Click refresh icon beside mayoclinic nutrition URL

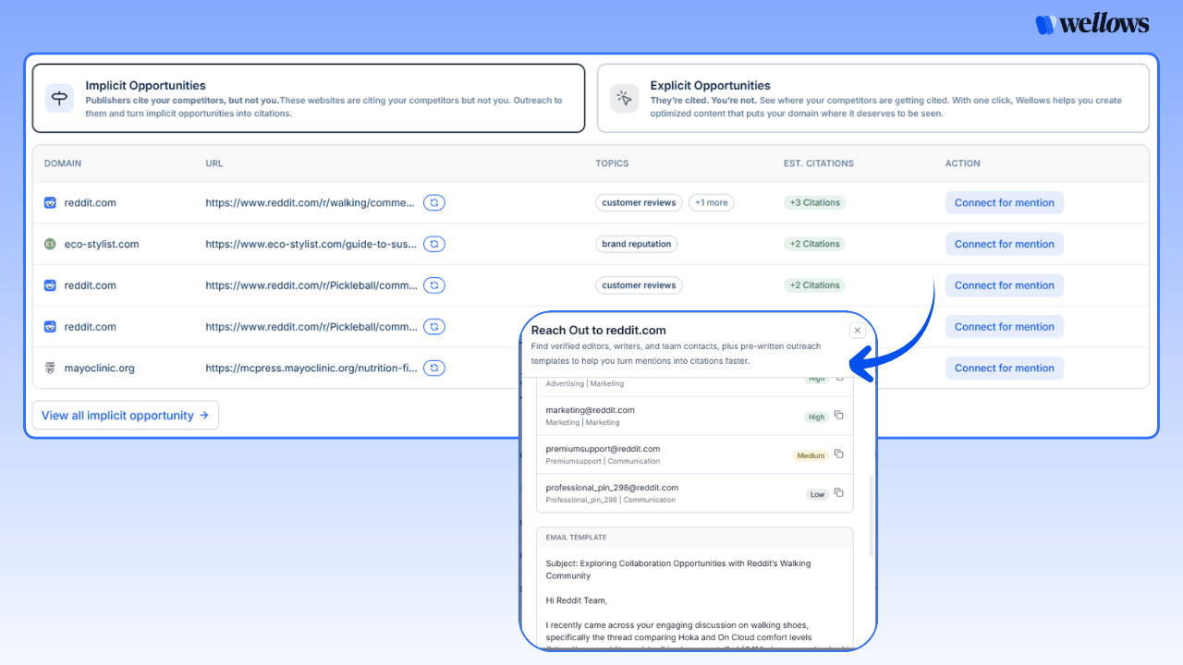pos(434,368)
